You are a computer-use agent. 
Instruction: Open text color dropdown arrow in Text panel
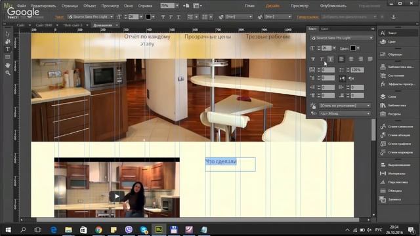[358, 48]
